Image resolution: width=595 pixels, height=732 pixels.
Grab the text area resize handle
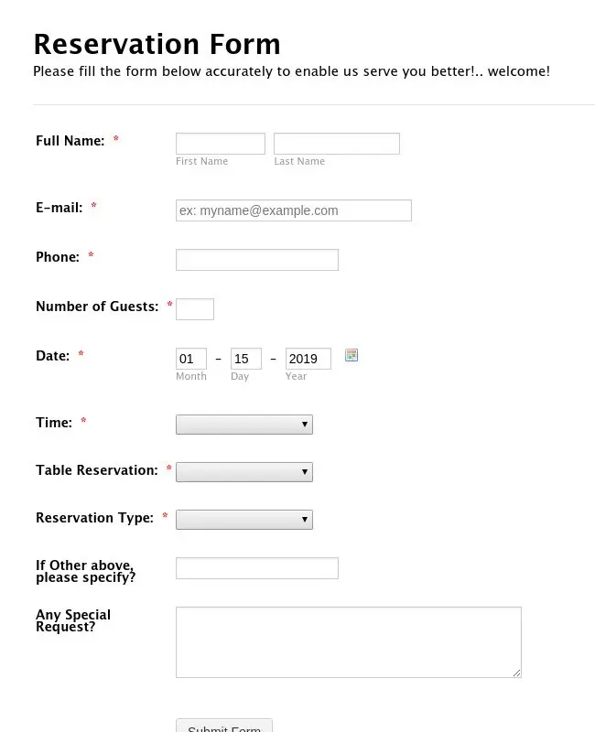(516, 673)
